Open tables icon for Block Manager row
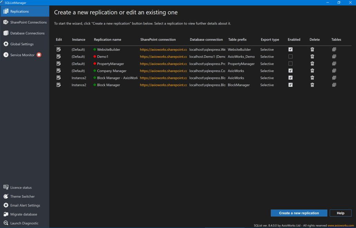Screen dimensions: 356x228 coord(334,85)
